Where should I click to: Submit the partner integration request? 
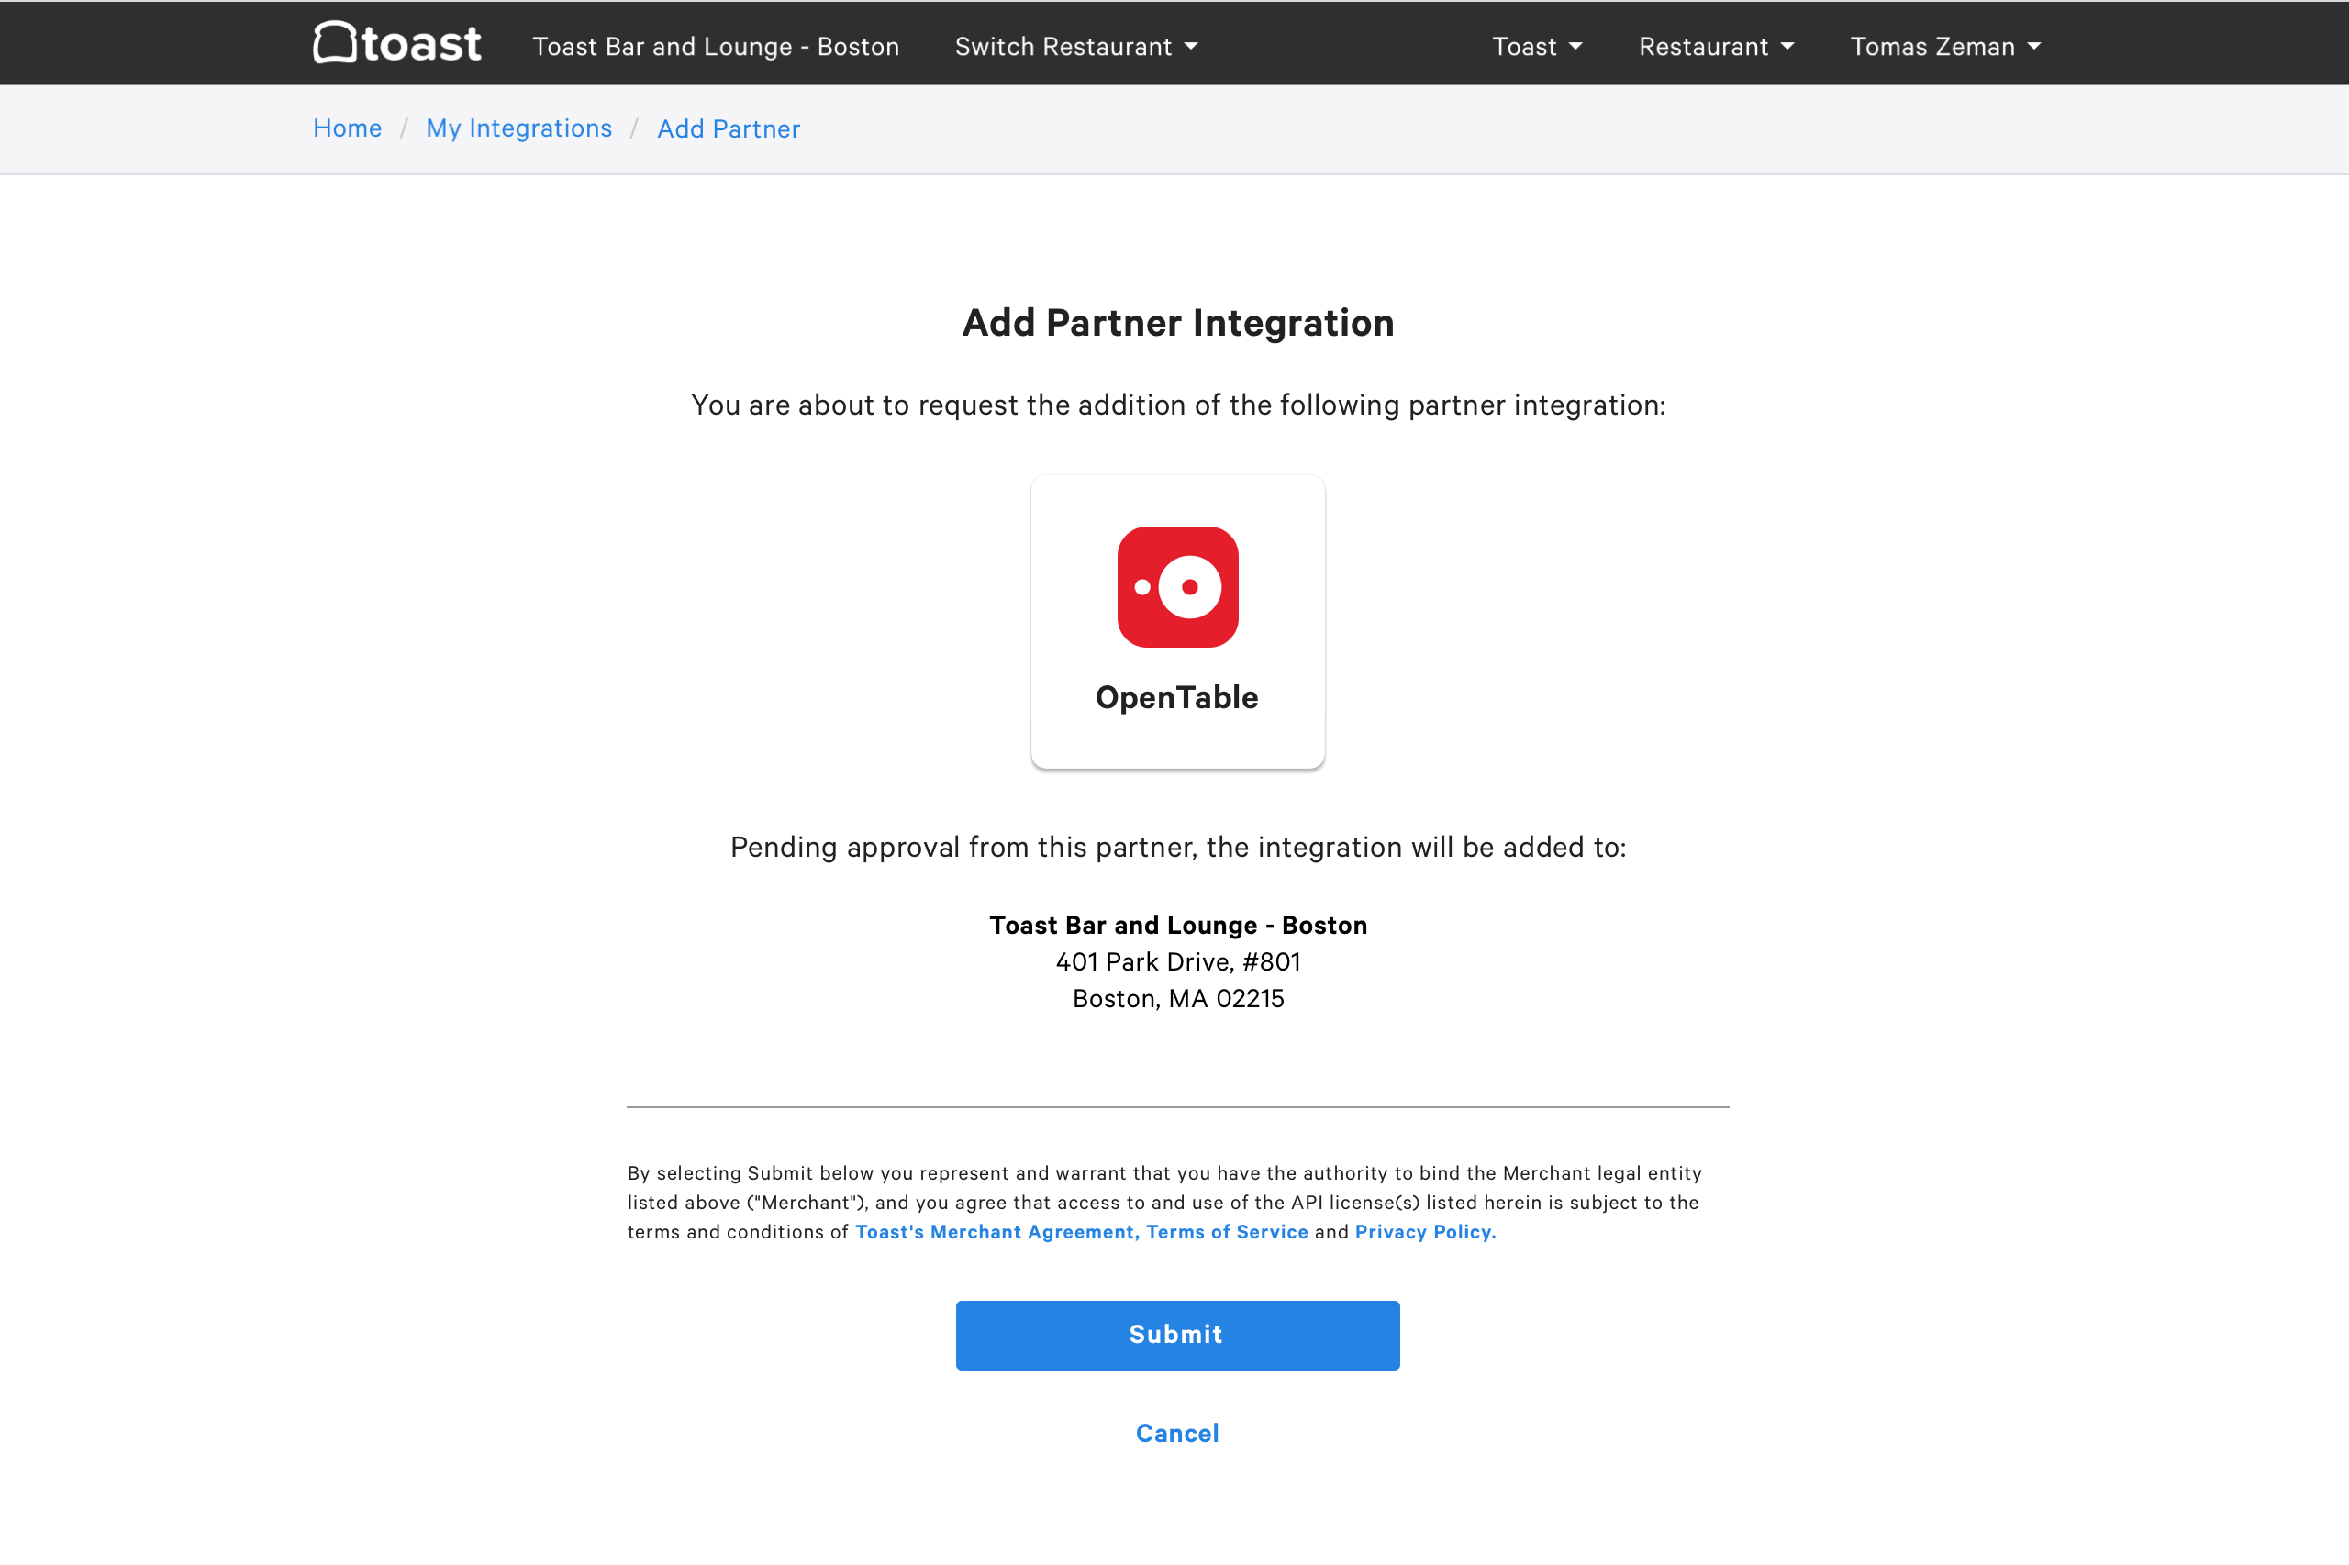pos(1176,1335)
